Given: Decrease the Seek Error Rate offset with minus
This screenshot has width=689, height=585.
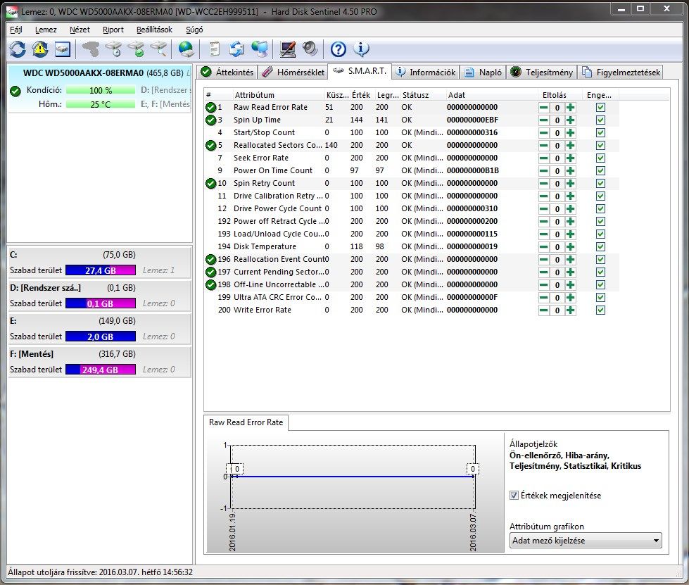Looking at the screenshot, I should [544, 158].
